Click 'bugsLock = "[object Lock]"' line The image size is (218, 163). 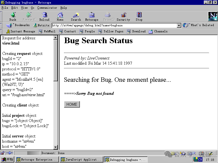coord(25,126)
